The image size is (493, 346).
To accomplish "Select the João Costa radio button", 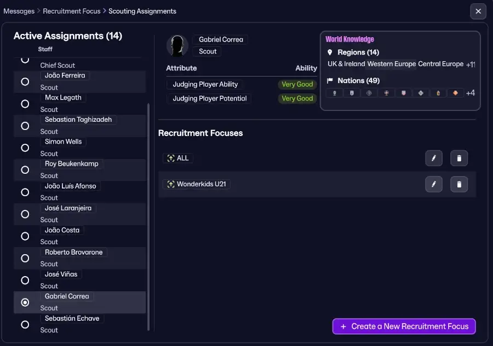I will [25, 236].
